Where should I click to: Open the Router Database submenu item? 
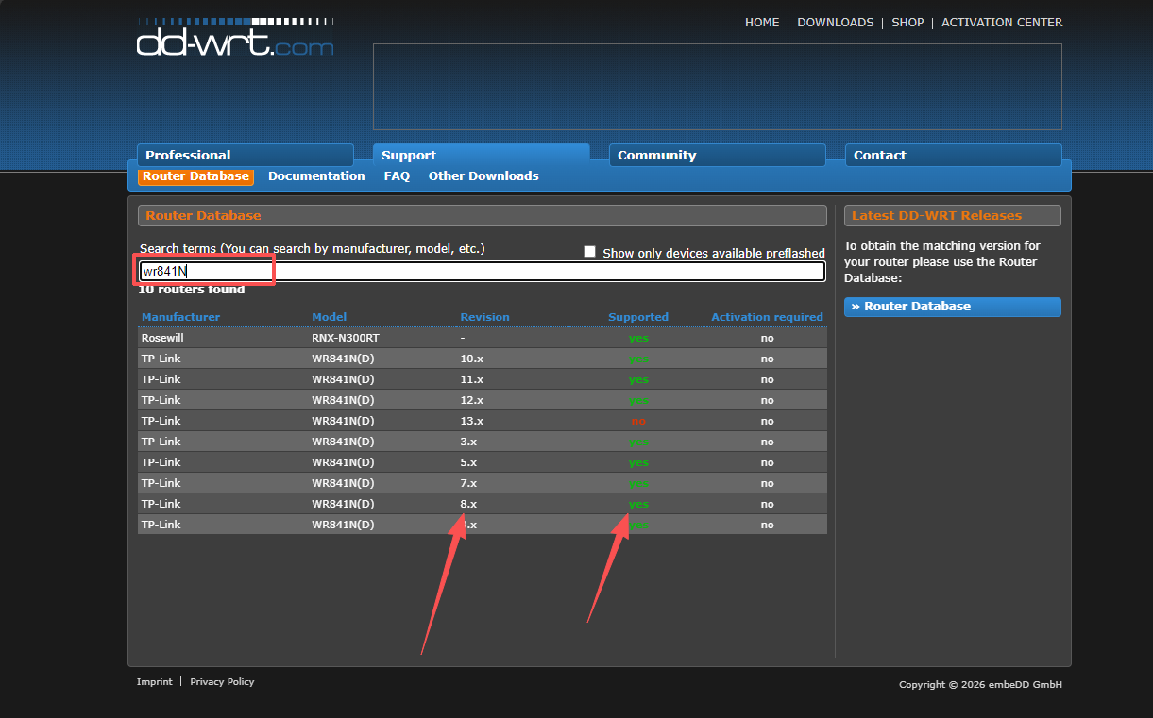[x=195, y=176]
